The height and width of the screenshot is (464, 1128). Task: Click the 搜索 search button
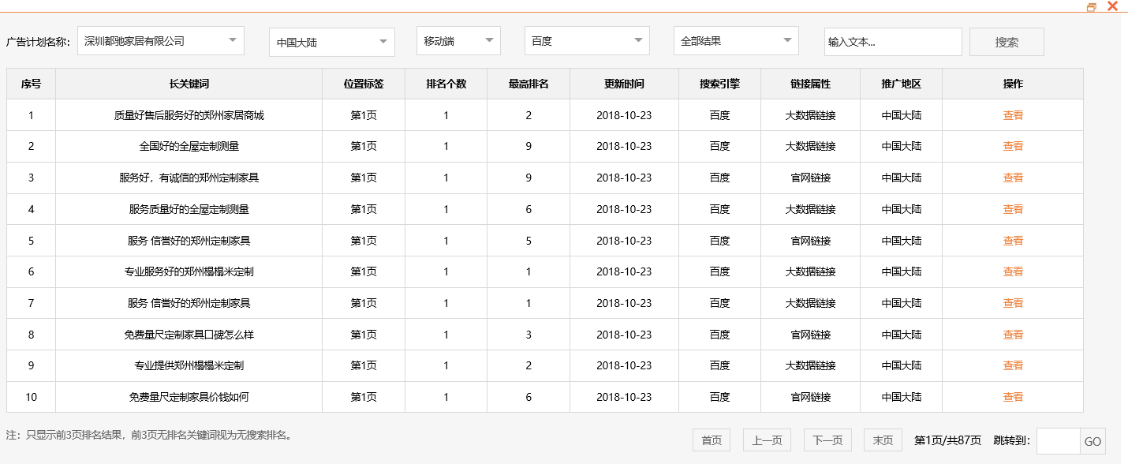(x=1007, y=40)
